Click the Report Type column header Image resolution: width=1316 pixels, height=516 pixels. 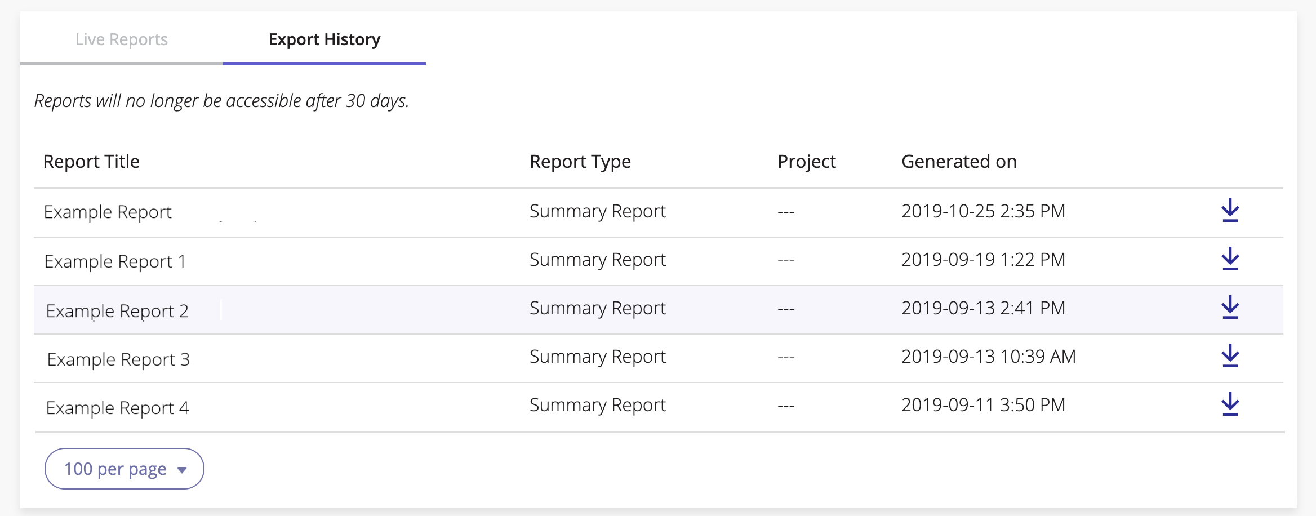click(x=580, y=162)
